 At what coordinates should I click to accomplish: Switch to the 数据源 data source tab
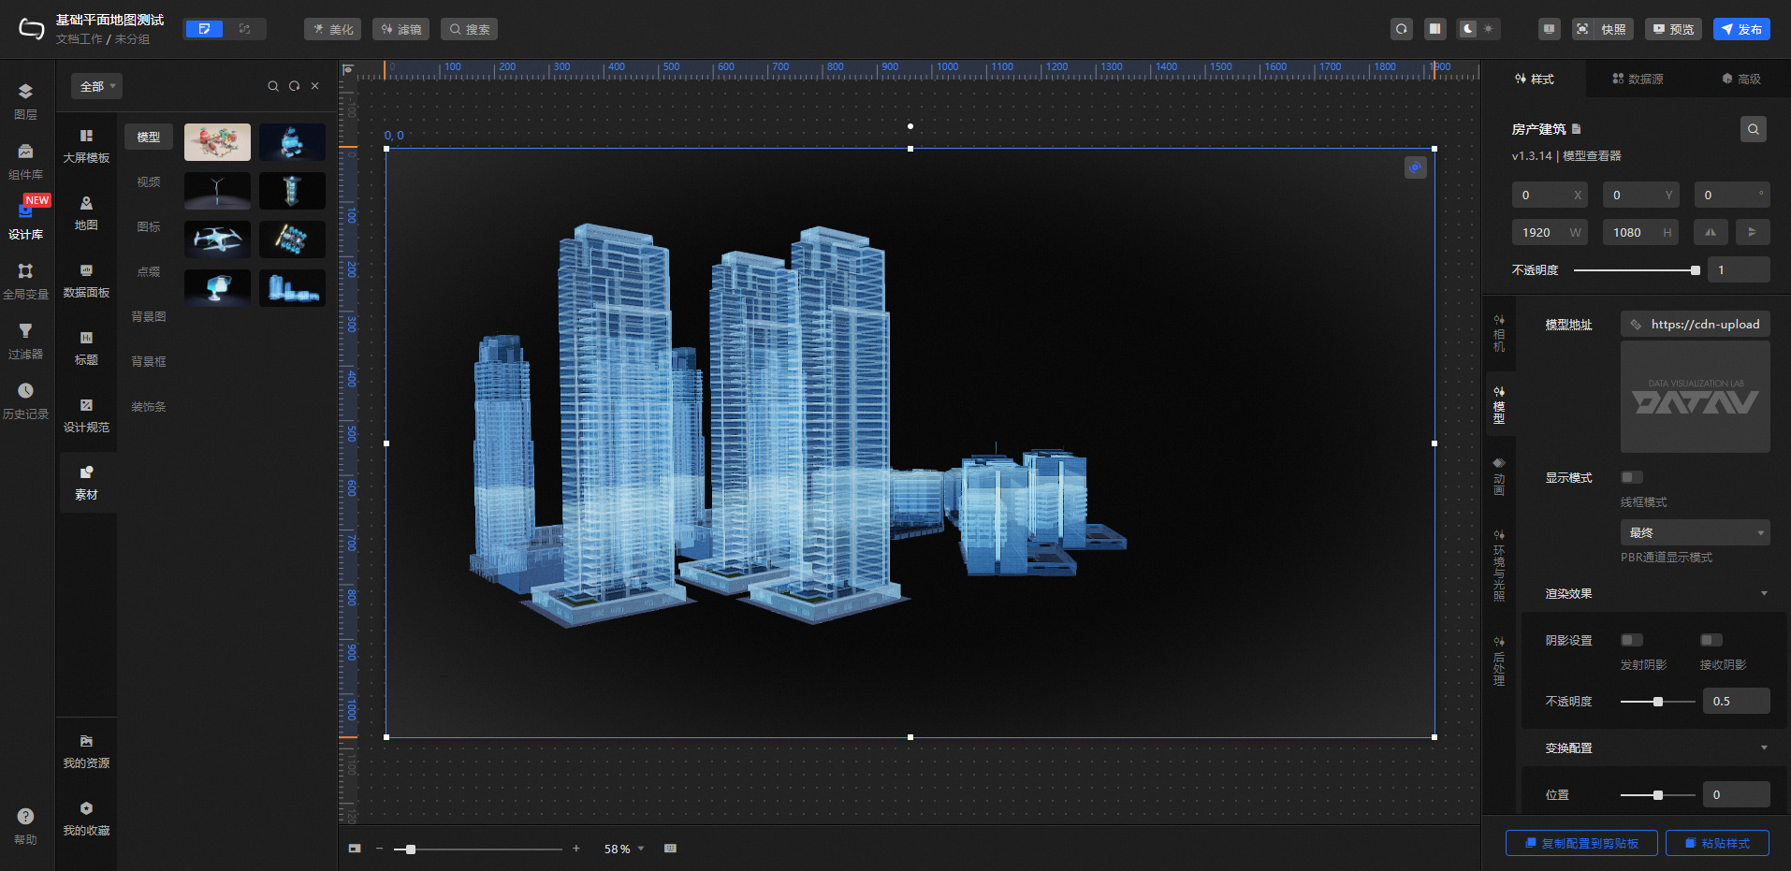[1638, 79]
